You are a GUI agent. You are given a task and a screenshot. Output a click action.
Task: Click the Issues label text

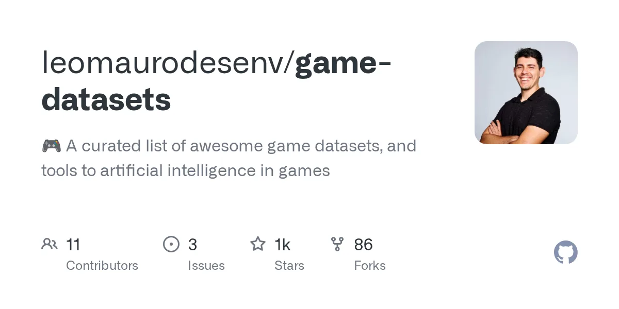206,266
